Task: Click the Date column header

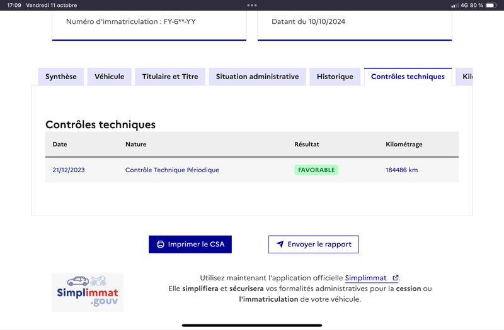Action: click(x=60, y=145)
